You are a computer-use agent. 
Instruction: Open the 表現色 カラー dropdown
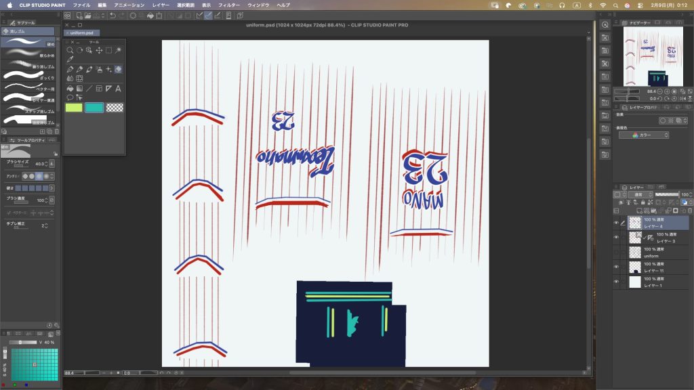(644, 135)
